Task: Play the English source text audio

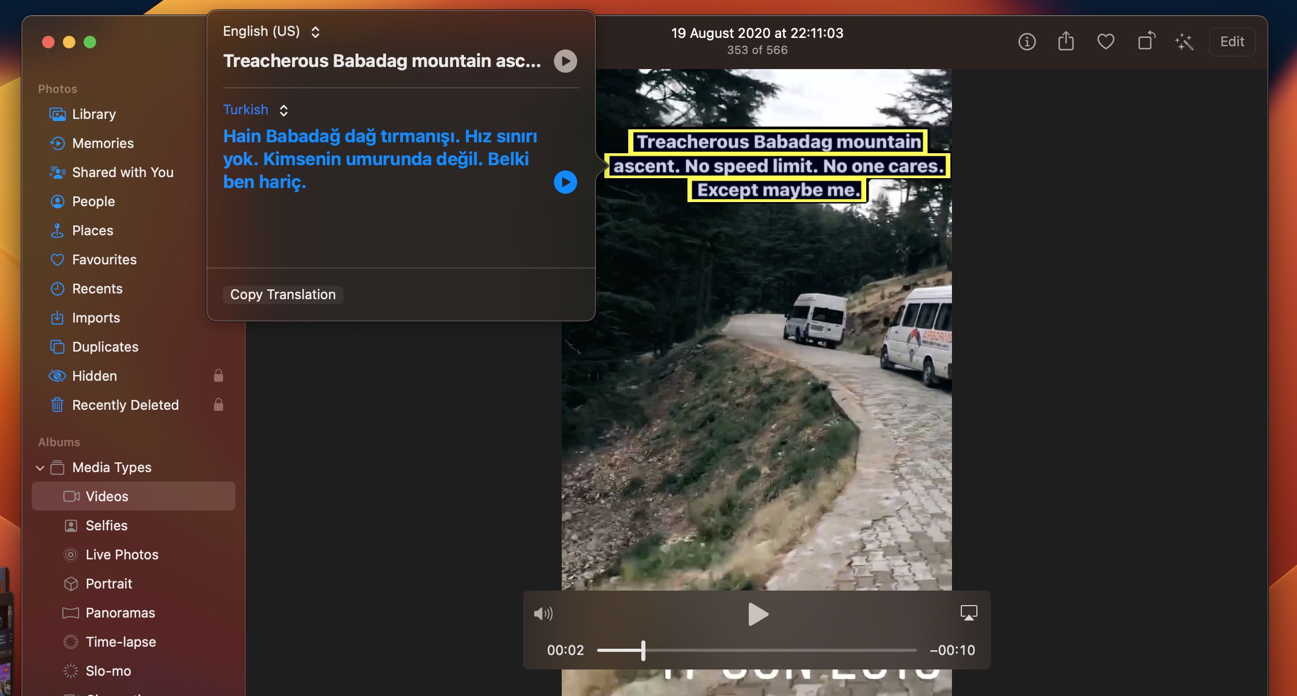Action: point(565,61)
